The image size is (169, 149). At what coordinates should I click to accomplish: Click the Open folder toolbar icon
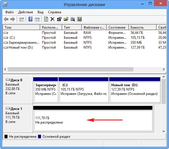pyautogui.click(x=66, y=19)
